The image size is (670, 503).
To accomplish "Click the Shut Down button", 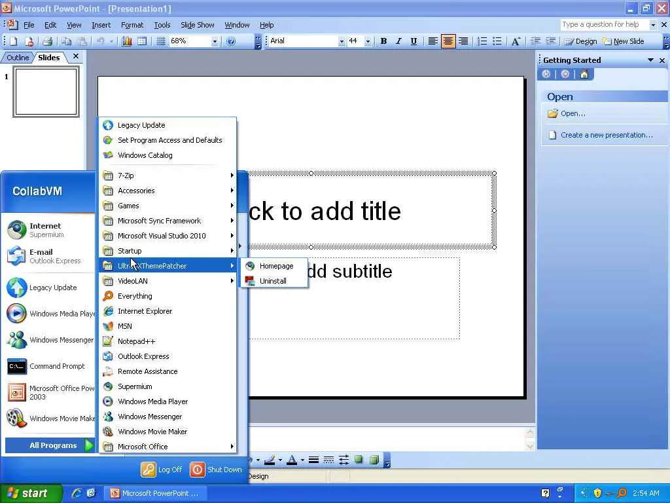I will [216, 469].
